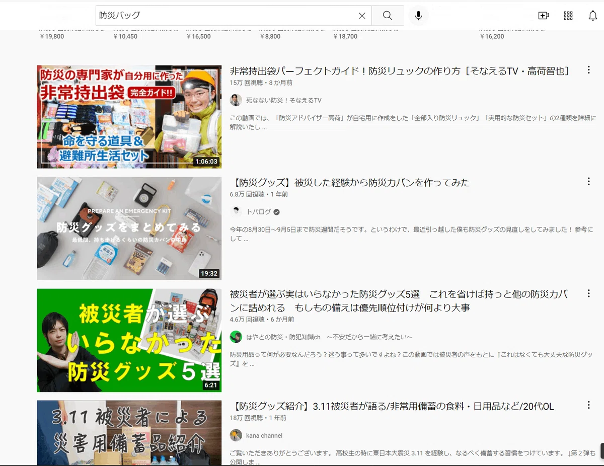This screenshot has height=466, width=604.
Task: Open the 非常持出袋 完全ガイド video thumbnail
Action: tap(129, 117)
